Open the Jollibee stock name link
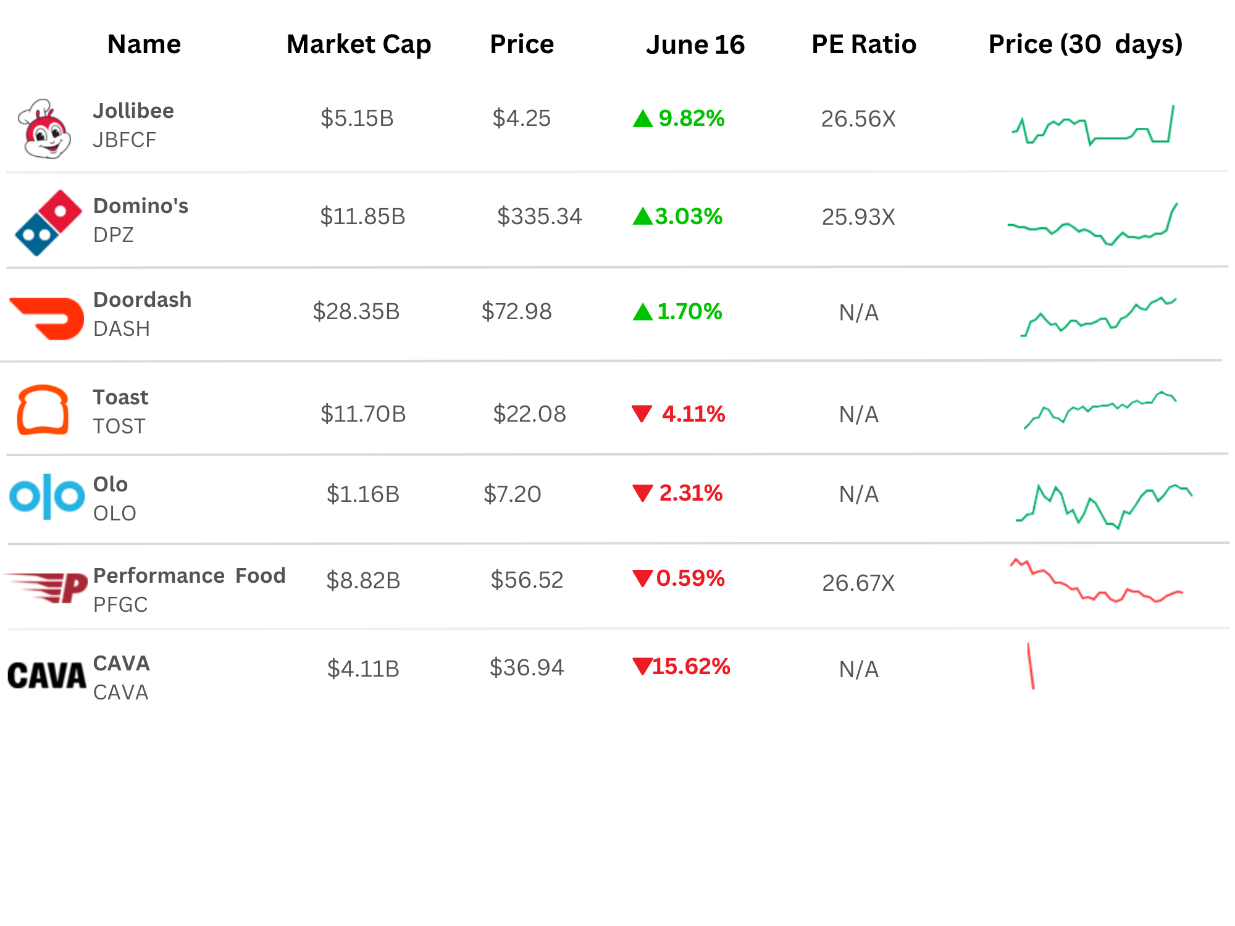This screenshot has height=926, width=1235. click(x=133, y=111)
